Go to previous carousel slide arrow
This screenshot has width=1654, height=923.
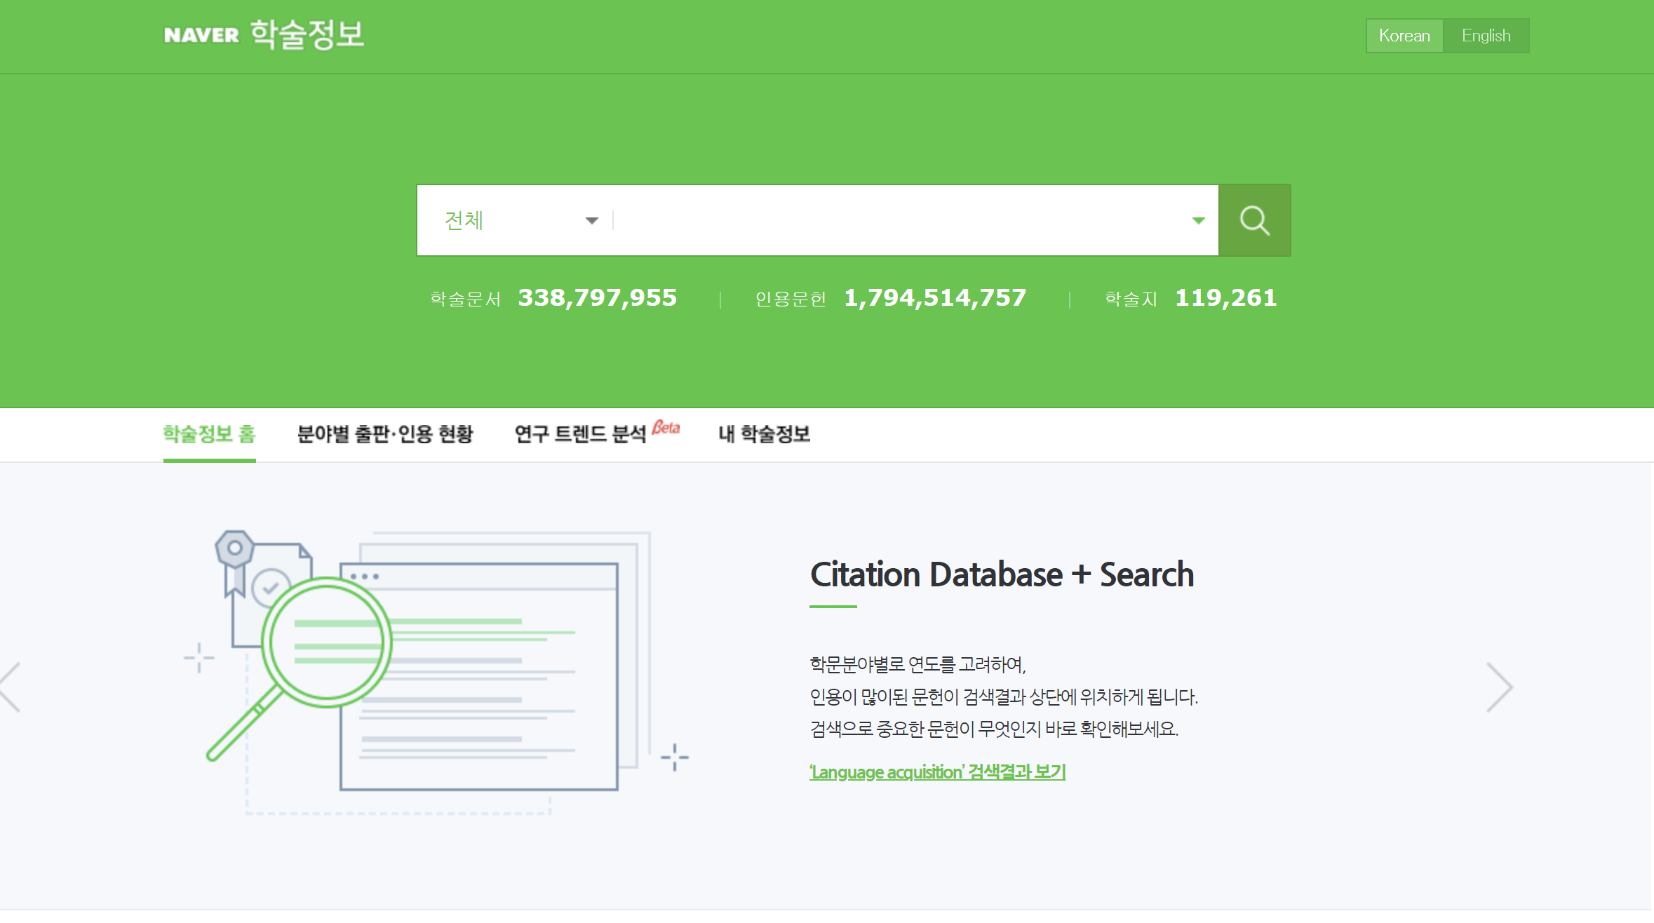coord(11,687)
